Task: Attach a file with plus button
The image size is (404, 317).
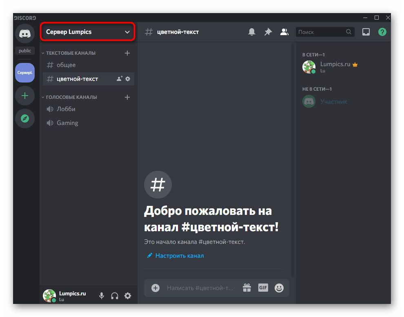Action: point(155,288)
